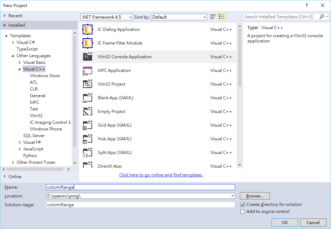Select IC Imaging Control tree item
Screen dimensions: 331x229
click(x=51, y=122)
